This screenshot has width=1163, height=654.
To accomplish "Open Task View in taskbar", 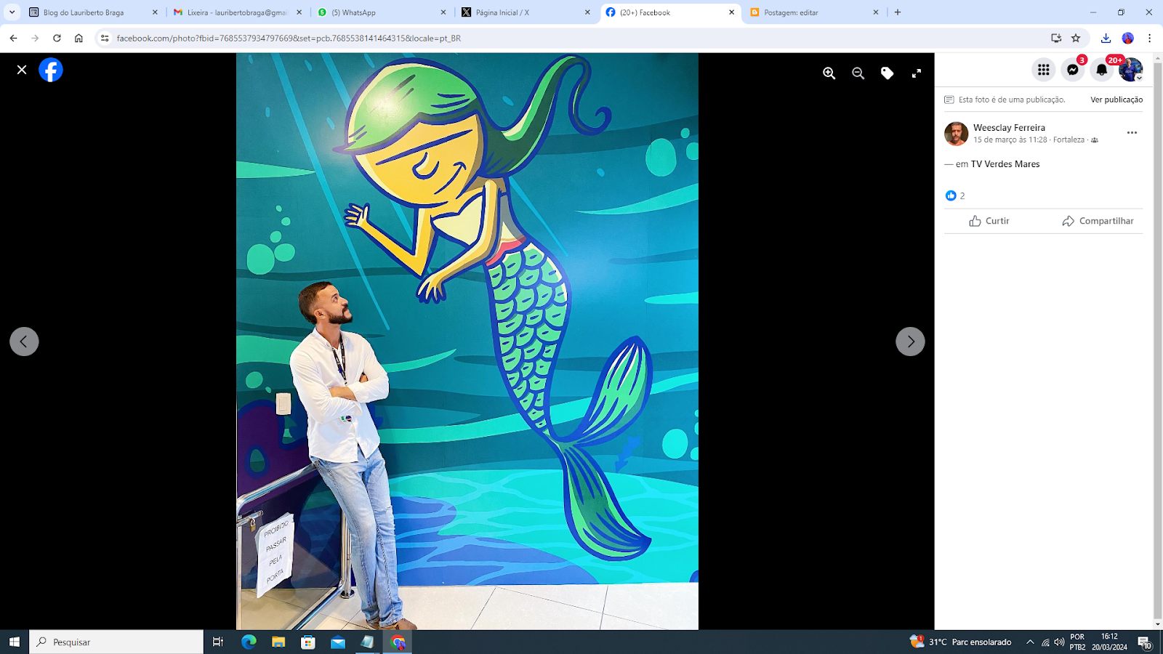I will (x=218, y=642).
